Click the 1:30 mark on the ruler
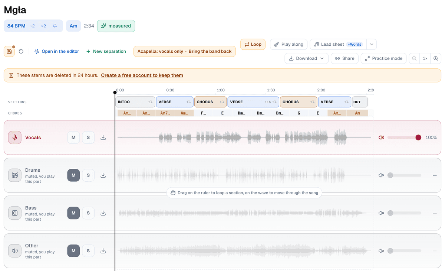445x272 pixels. [x=271, y=90]
